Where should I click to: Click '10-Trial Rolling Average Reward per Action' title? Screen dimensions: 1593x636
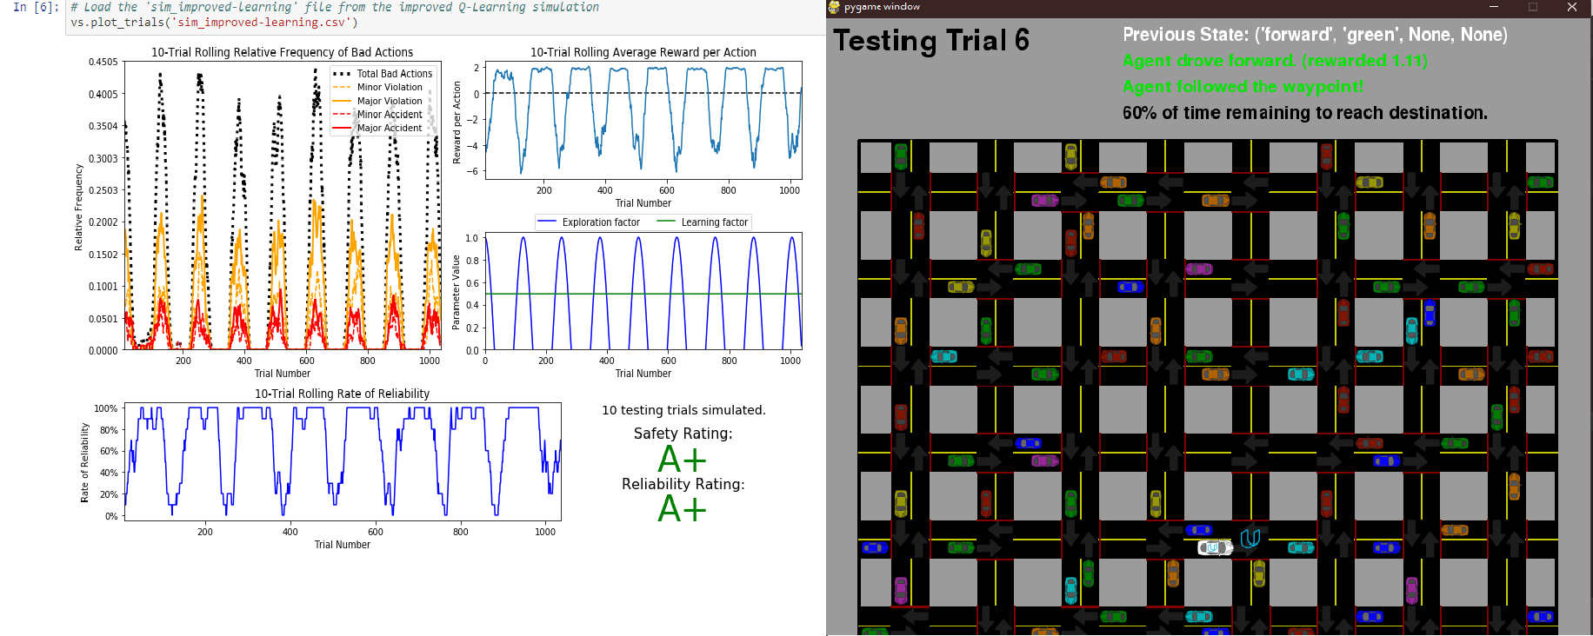[x=643, y=52]
